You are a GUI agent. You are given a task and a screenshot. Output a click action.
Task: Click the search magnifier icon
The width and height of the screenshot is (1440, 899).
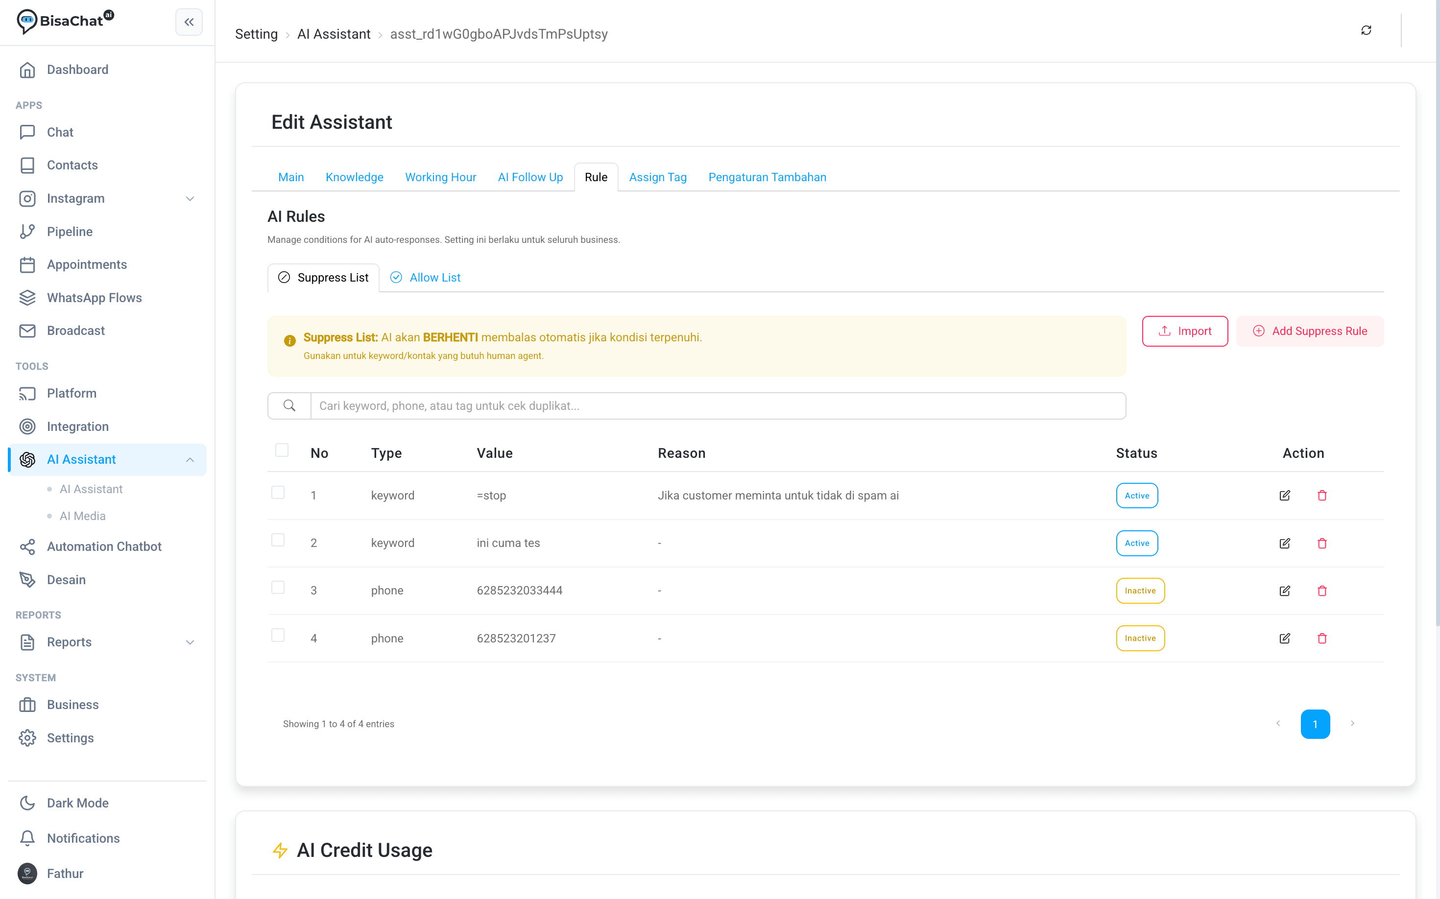click(x=289, y=405)
